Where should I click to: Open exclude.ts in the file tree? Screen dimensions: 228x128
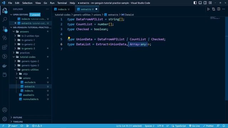tap(30, 82)
